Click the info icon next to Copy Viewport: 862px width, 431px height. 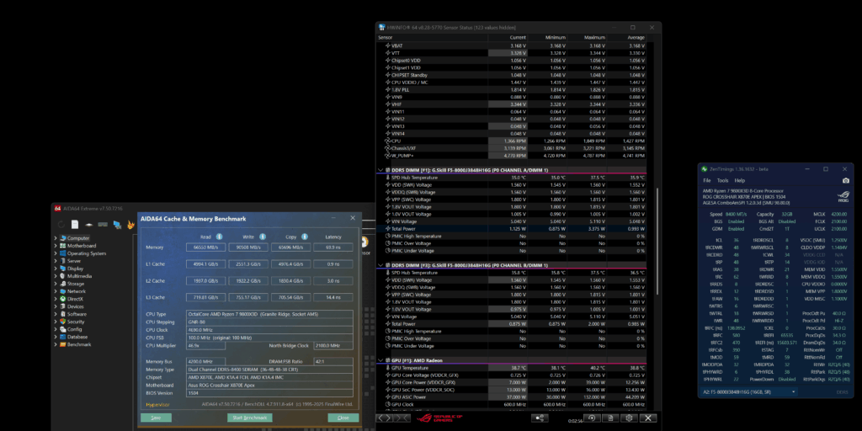305,237
